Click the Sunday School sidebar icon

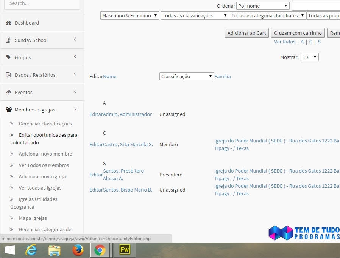(9, 40)
